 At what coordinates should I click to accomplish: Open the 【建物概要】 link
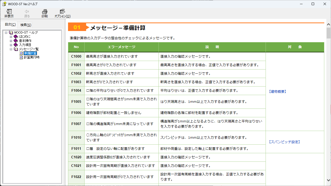point(278,91)
